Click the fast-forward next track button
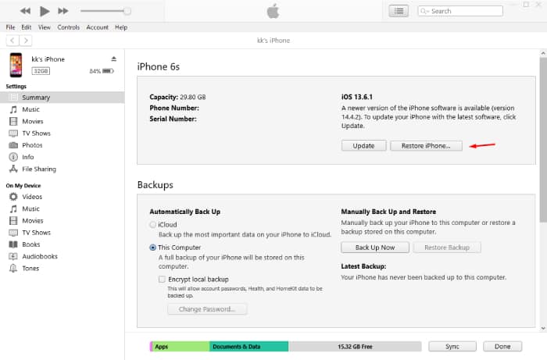 click(63, 11)
